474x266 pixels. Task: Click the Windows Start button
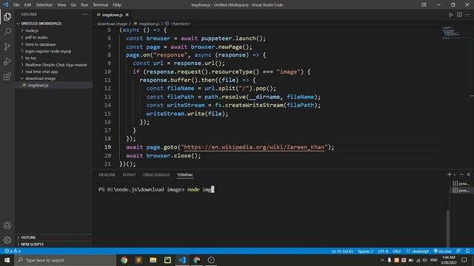[7, 260]
